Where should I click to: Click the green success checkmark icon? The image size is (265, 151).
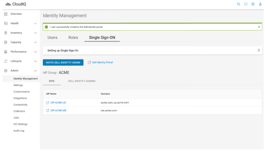click(46, 27)
